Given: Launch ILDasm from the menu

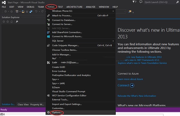Looking at the screenshot, I should click(x=81, y=88).
